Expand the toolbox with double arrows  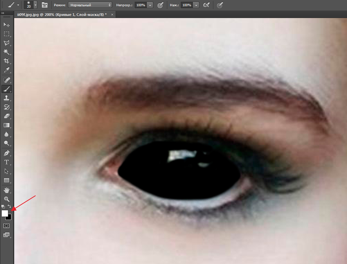[x=3, y=13]
